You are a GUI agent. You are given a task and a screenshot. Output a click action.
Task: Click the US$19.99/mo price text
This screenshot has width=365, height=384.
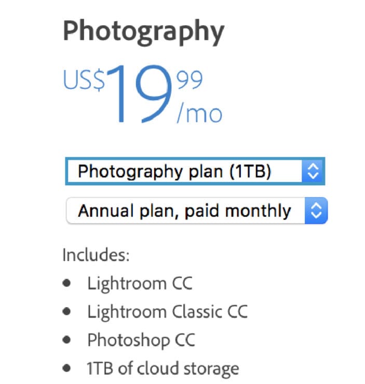point(143,94)
